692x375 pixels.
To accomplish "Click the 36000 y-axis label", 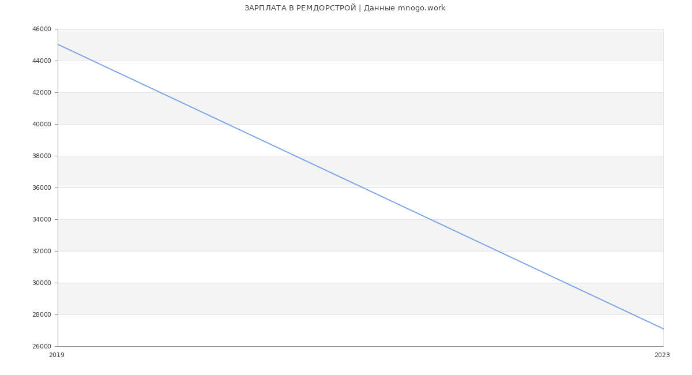I will coord(43,188).
